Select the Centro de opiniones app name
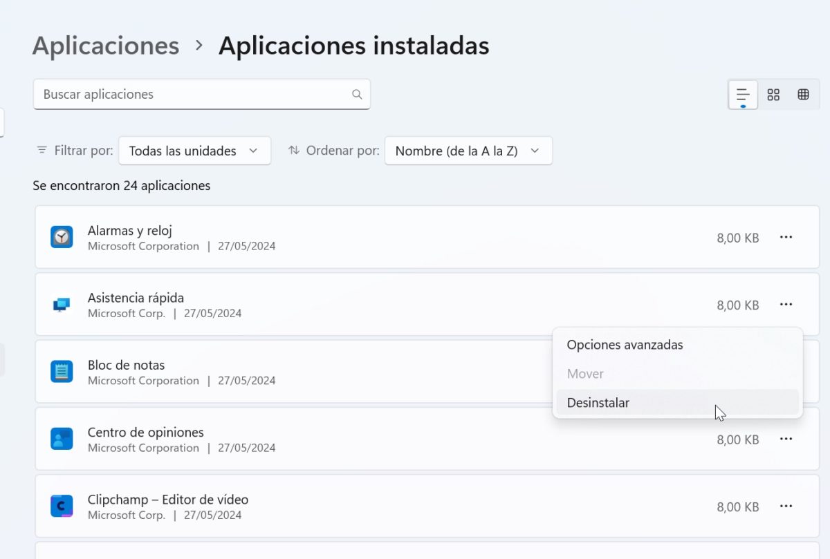Image resolution: width=830 pixels, height=559 pixels. pyautogui.click(x=145, y=433)
